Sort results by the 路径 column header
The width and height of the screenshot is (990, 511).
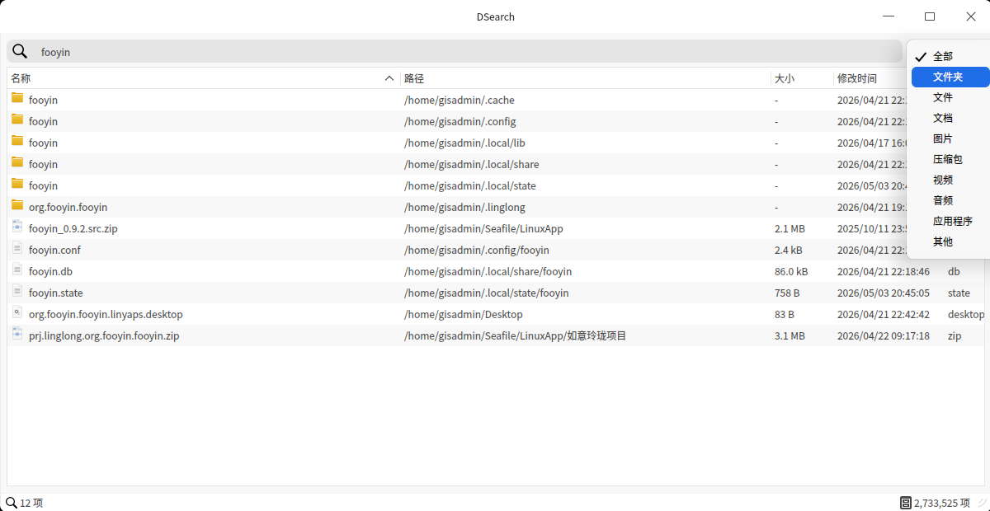[586, 78]
